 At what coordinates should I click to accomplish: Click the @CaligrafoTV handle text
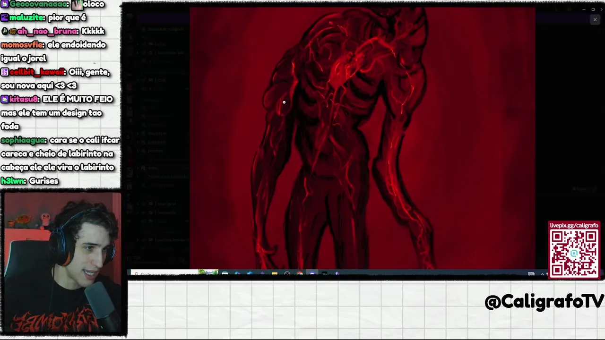click(x=544, y=302)
